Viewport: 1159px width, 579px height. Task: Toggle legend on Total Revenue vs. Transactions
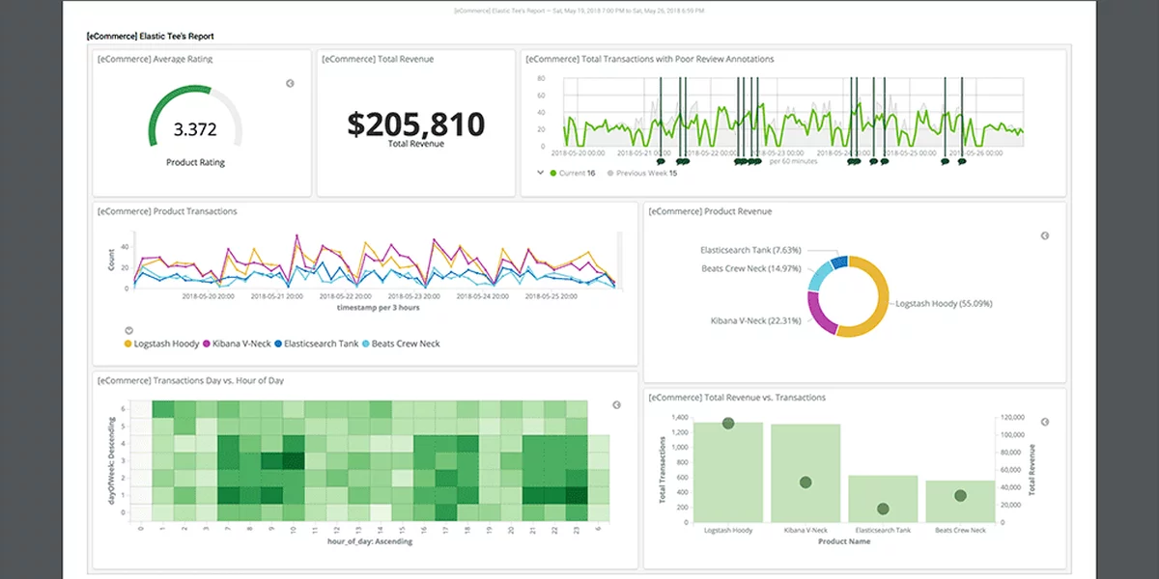coord(1044,423)
